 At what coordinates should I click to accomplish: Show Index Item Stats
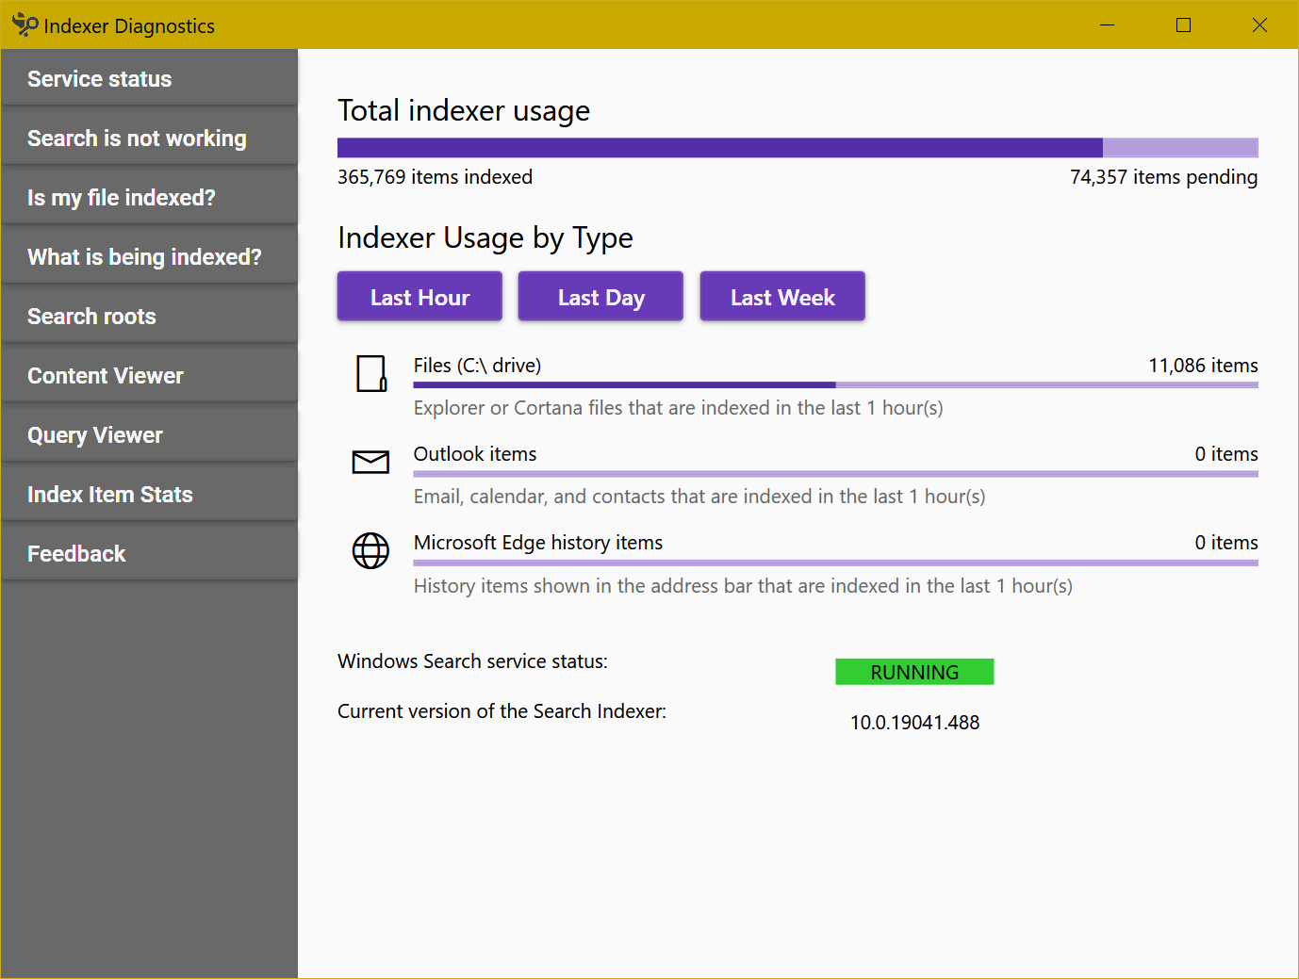point(150,494)
